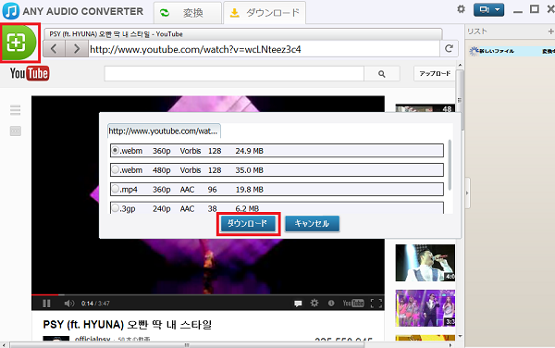Toggle captions icon in the player bar
Screen dimensions: 555x348
(298, 304)
